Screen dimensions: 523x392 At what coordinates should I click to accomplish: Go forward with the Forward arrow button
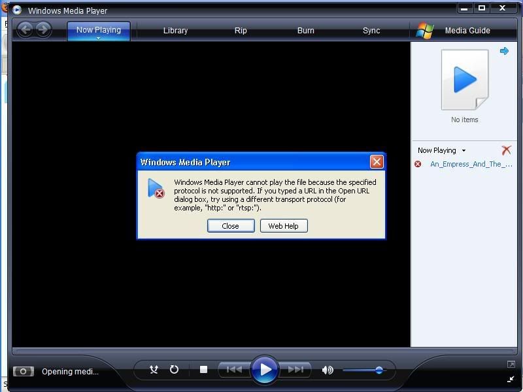pos(43,29)
